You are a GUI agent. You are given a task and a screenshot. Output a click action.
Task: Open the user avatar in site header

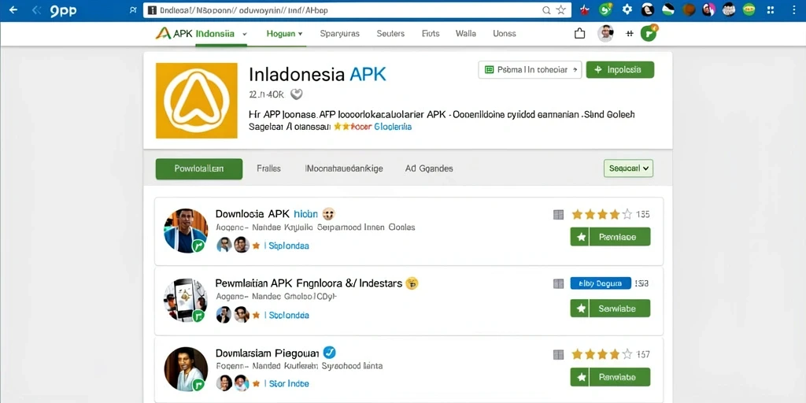coord(606,33)
